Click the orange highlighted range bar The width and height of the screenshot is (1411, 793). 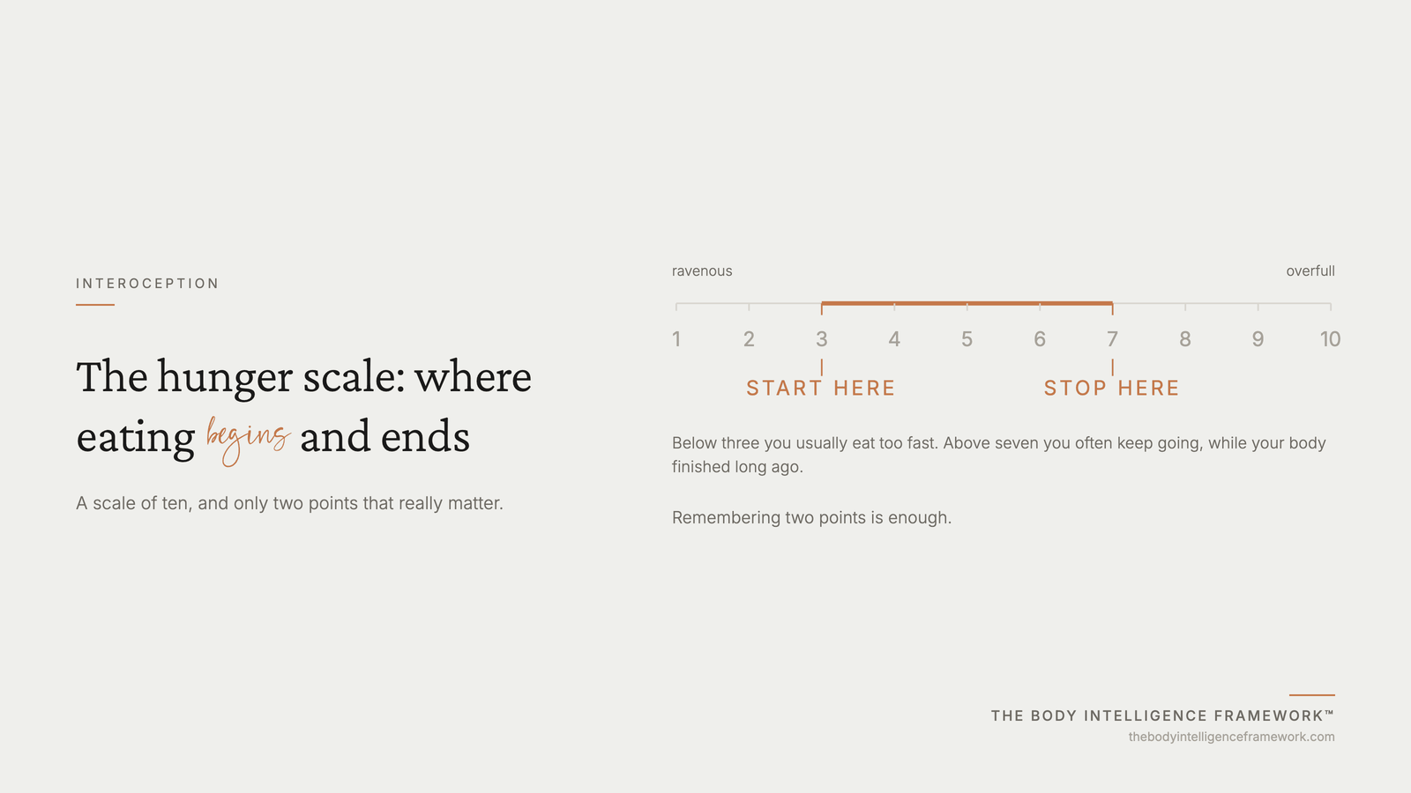tap(967, 303)
